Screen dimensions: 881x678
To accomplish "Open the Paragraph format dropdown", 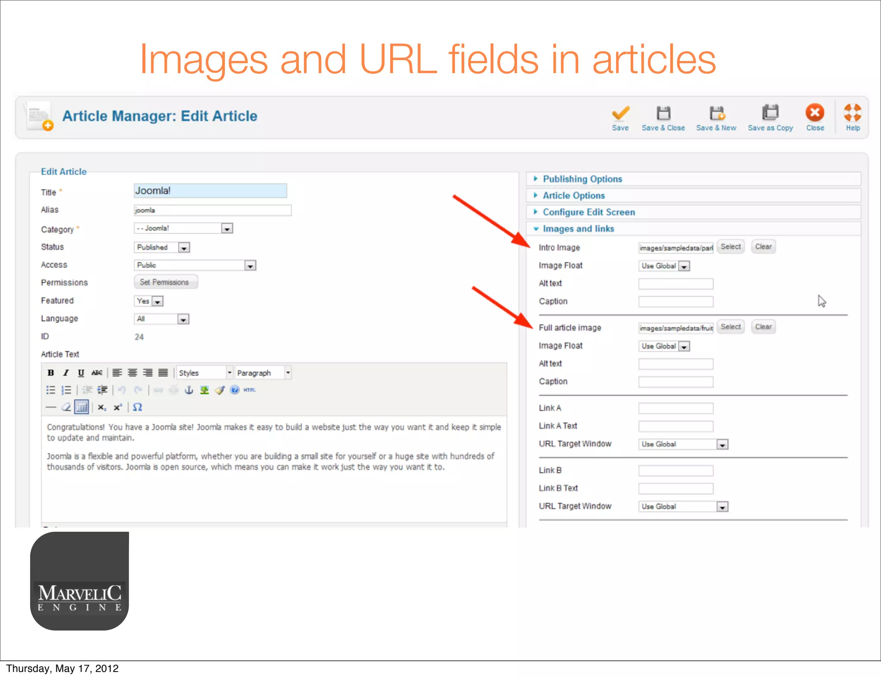I will click(263, 373).
